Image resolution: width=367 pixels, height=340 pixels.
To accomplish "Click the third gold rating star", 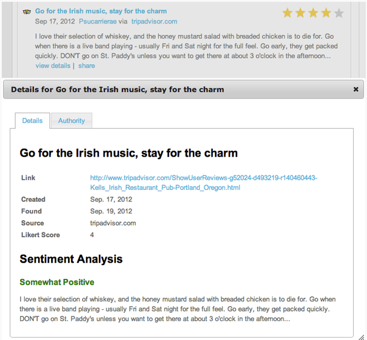I will [x=313, y=13].
